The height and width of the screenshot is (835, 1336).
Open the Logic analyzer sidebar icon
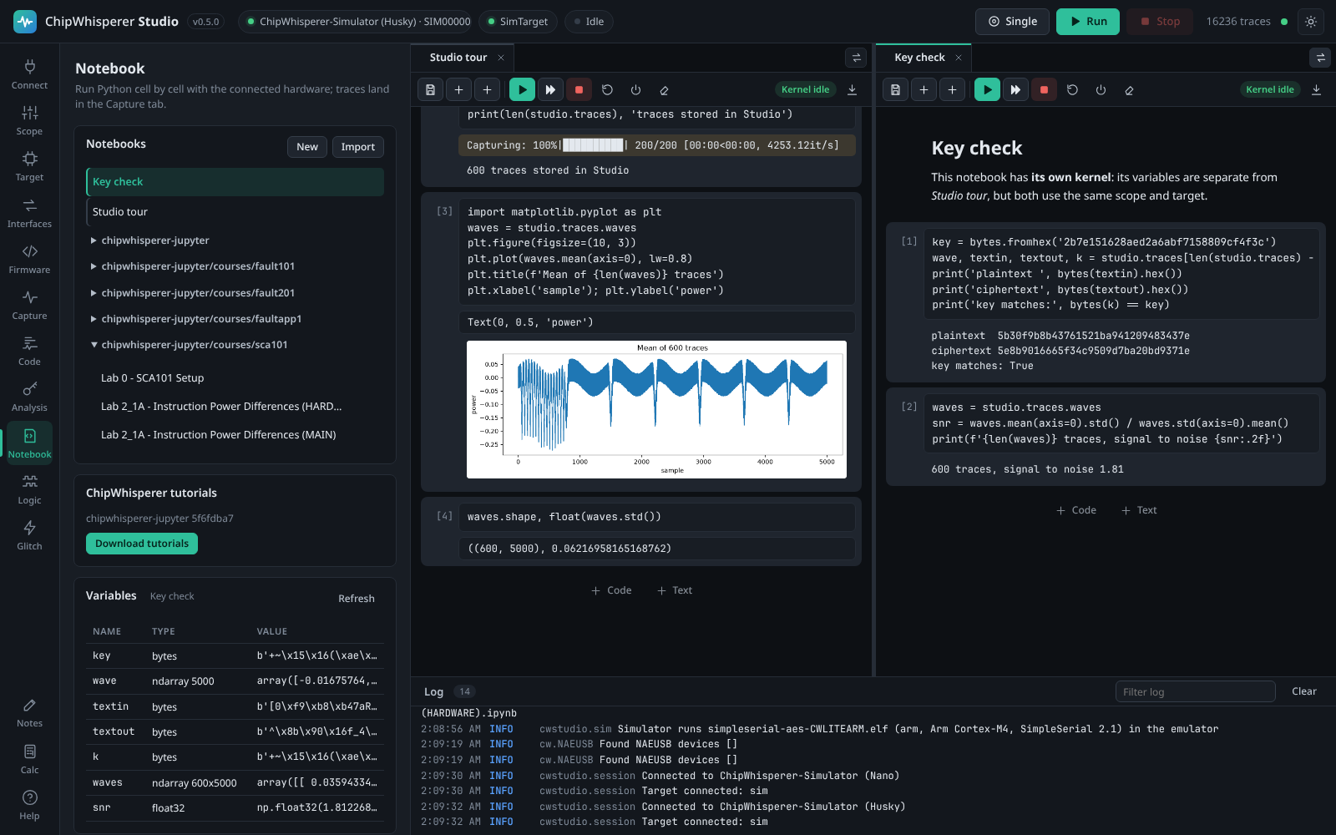pos(29,490)
